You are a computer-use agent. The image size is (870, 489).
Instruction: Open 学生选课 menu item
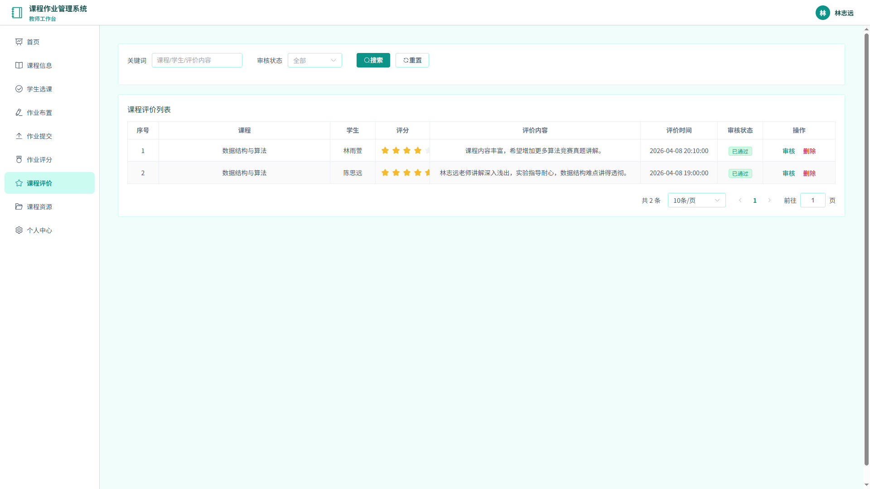click(x=50, y=89)
